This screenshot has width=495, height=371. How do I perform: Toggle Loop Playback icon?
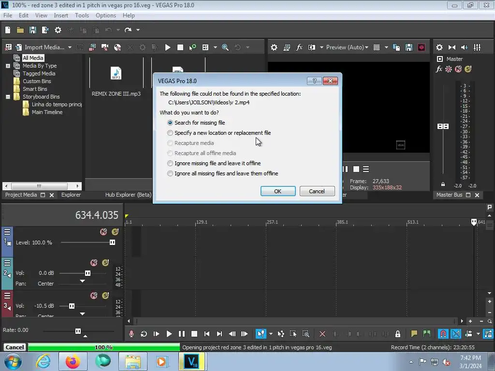[144, 334]
